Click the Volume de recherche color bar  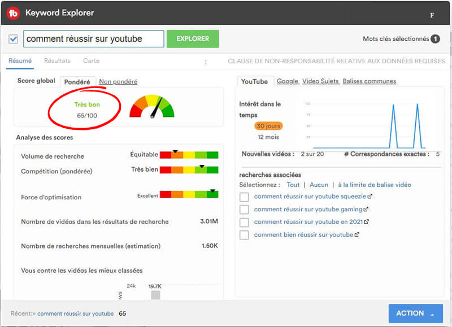[189, 155]
